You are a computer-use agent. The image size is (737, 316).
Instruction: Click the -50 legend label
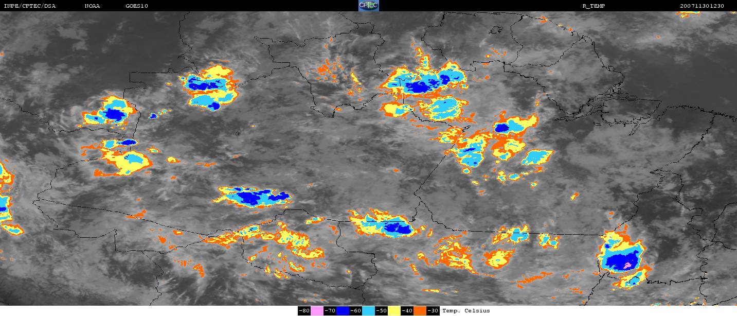(x=381, y=310)
